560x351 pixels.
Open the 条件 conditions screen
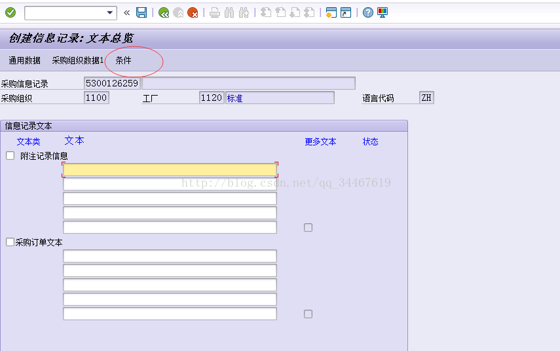click(123, 61)
